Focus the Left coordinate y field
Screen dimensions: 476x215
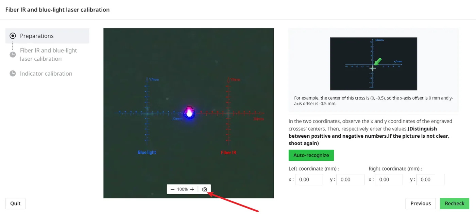(x=350, y=179)
